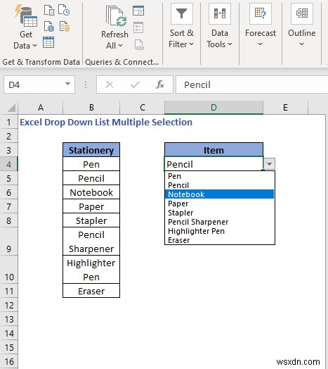Choose Paper from the drop-down list

[220, 204]
